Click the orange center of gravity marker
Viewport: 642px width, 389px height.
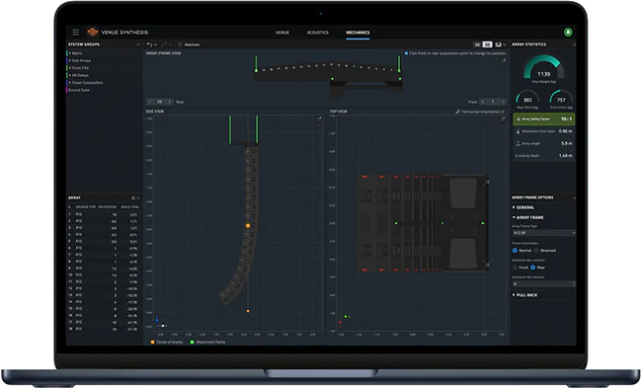(x=248, y=226)
